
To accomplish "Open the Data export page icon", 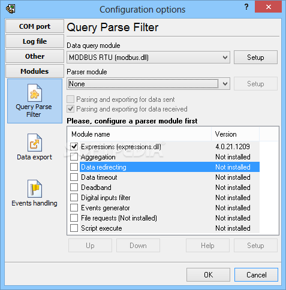I will point(35,143).
